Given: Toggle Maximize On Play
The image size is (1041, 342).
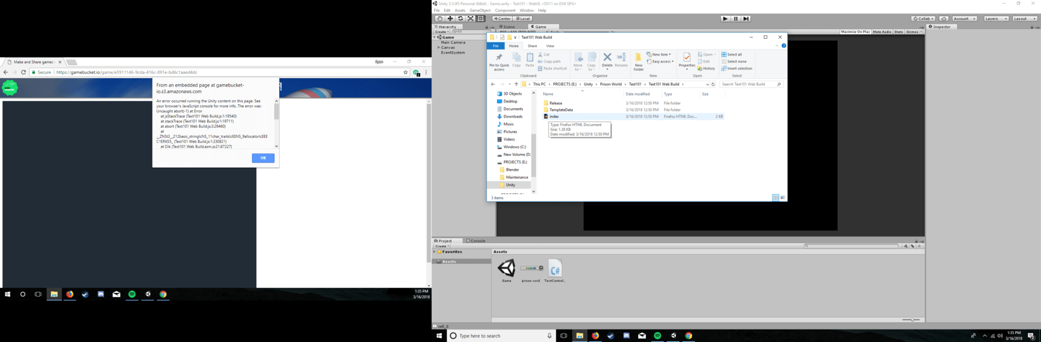Looking at the screenshot, I should [x=855, y=32].
